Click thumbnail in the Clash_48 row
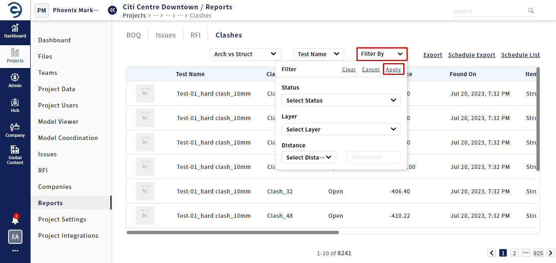This screenshot has width=556, height=263. 145,215
